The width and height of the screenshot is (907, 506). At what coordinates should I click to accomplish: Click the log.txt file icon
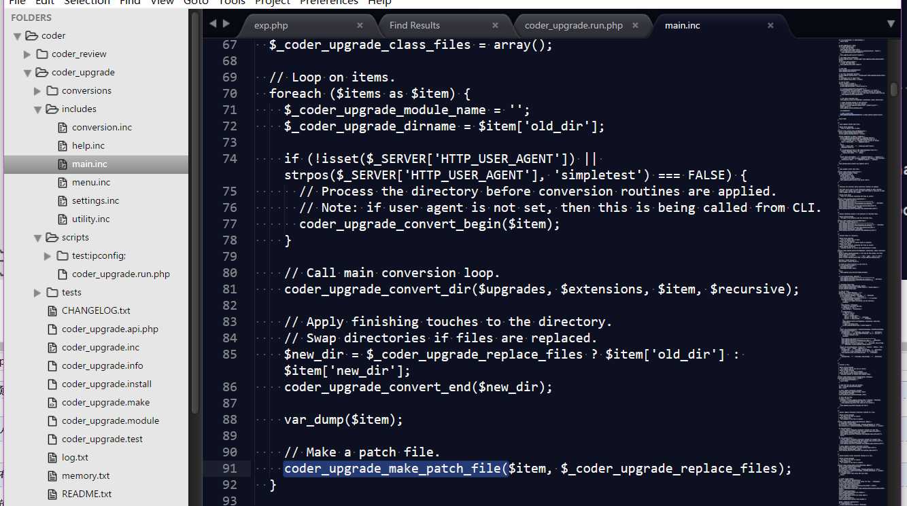pyautogui.click(x=52, y=457)
